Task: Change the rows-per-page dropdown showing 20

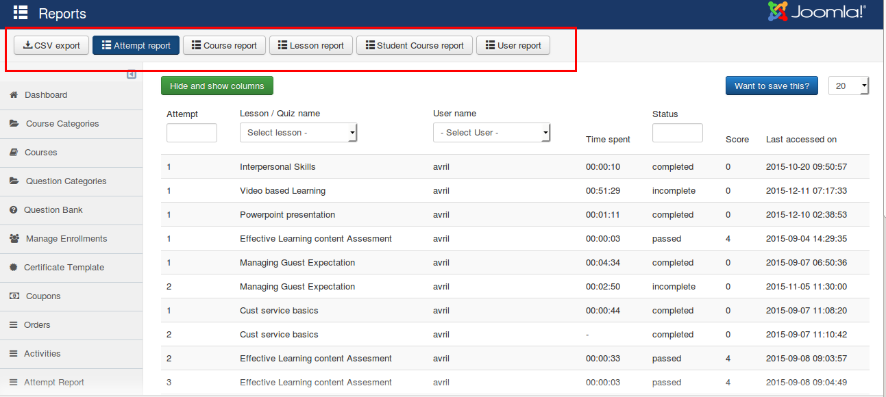Action: (x=848, y=86)
